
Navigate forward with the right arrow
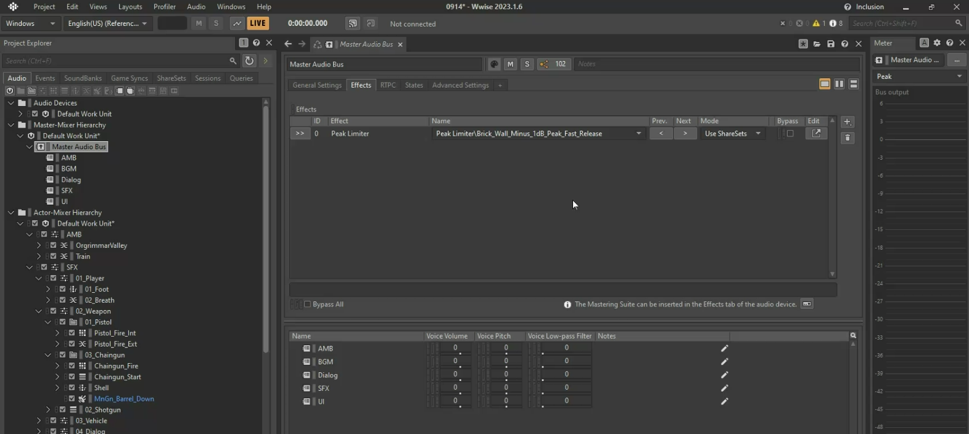pos(302,44)
